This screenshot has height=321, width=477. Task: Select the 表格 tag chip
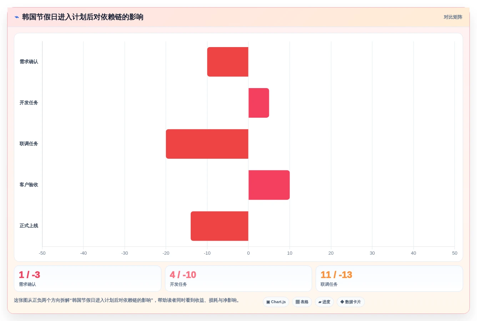[x=302, y=302]
